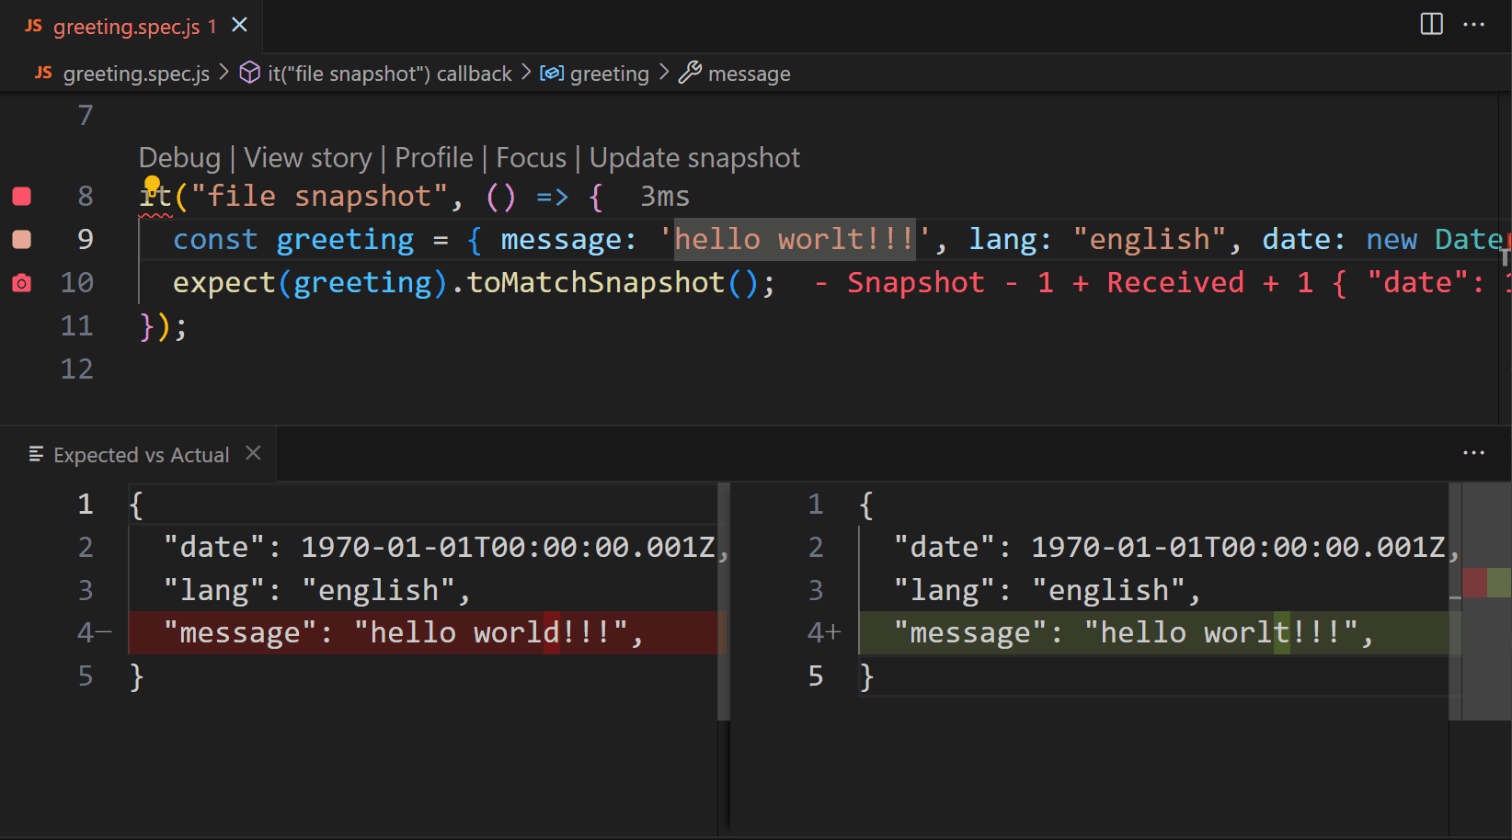The height and width of the screenshot is (840, 1512).
Task: Open the Expected vs Actual panel ellipsis menu
Action: coord(1473,452)
